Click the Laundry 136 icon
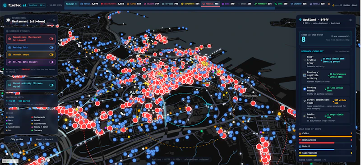The image size is (361, 165). coord(292,4)
